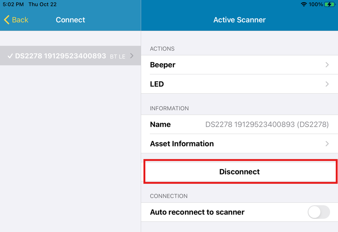
Task: Click the time display in status bar
Action: (x=13, y=4)
